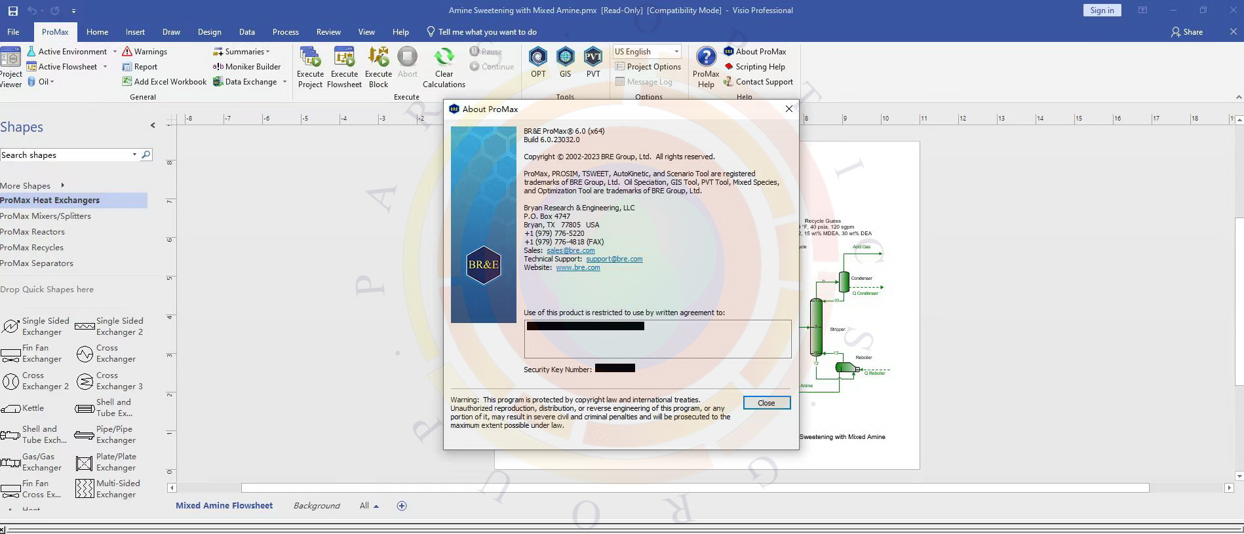Click Add Excel Workbook
This screenshot has height=534, width=1244.
(164, 81)
